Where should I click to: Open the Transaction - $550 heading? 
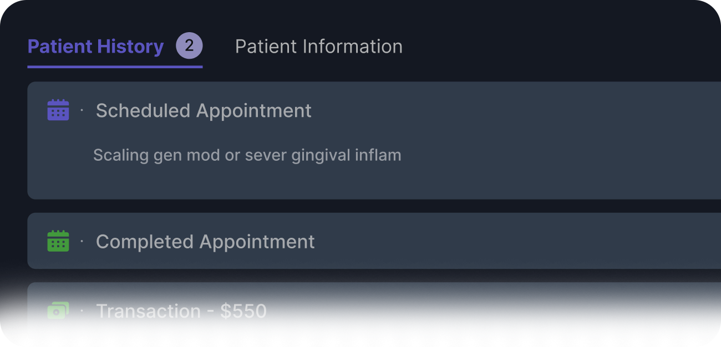coord(181,311)
